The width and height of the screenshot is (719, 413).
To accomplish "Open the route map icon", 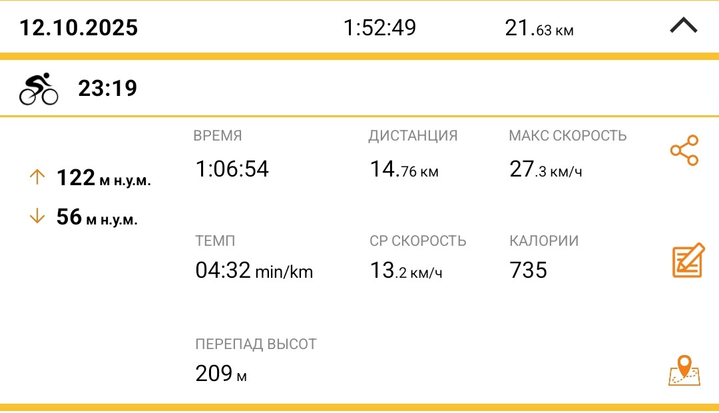I will tap(684, 370).
